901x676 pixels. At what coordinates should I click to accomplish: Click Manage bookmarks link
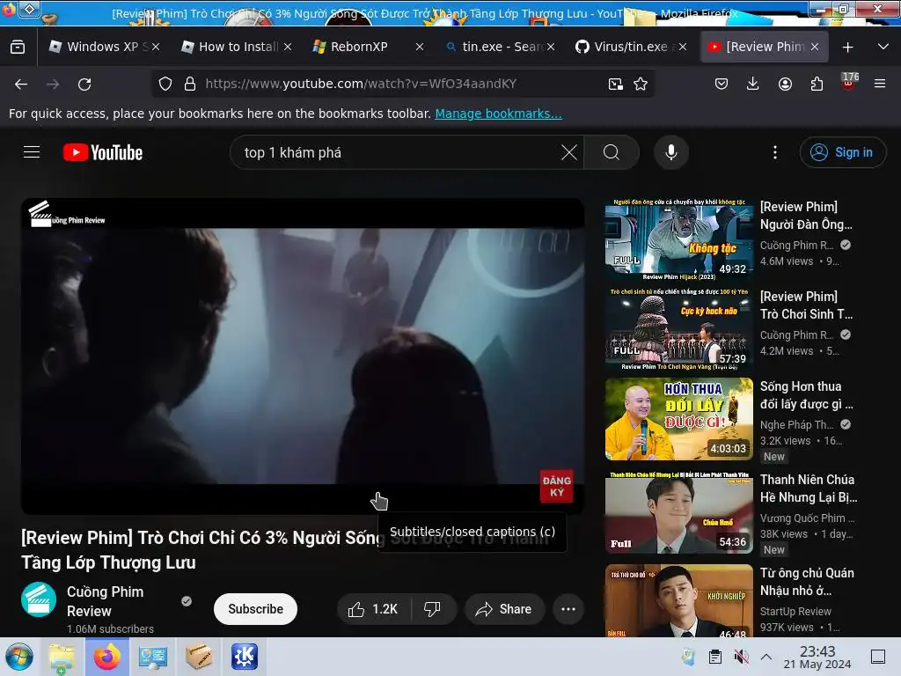498,114
